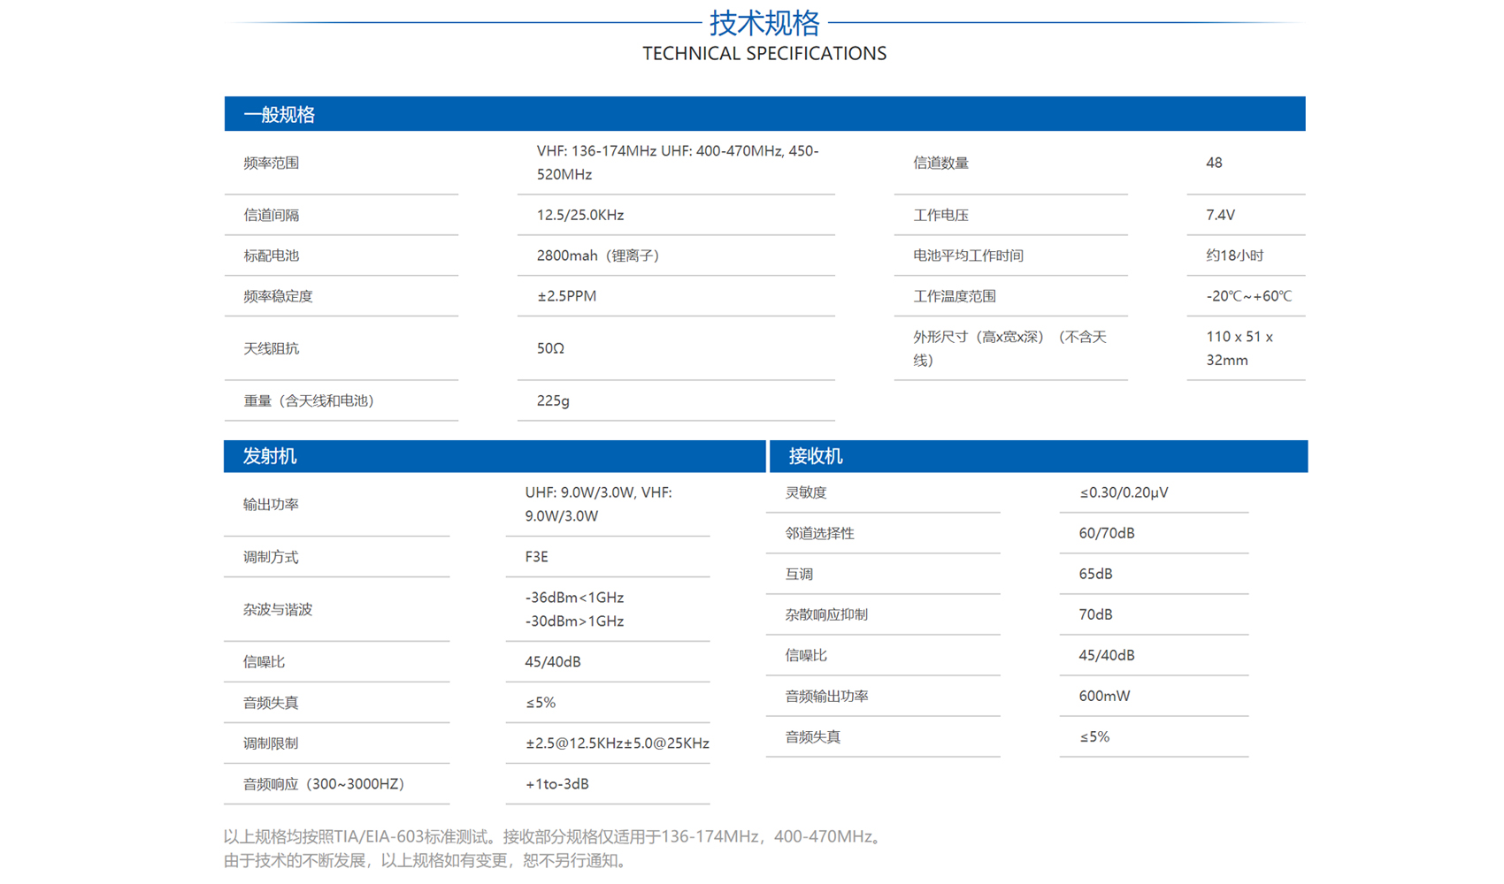Click the 天线阻抗 label
This screenshot has height=884, width=1504.
[x=272, y=348]
